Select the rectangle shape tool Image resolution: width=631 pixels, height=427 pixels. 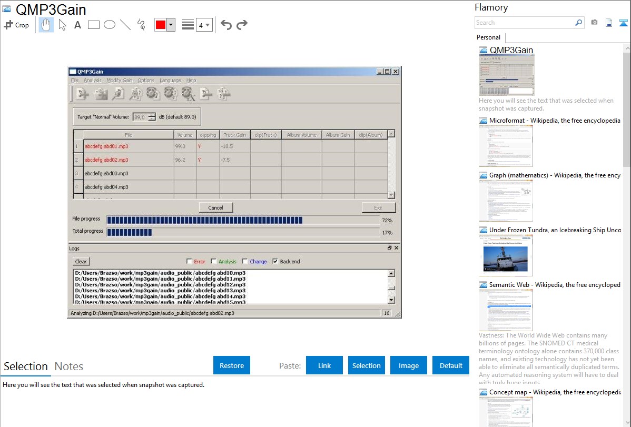93,25
